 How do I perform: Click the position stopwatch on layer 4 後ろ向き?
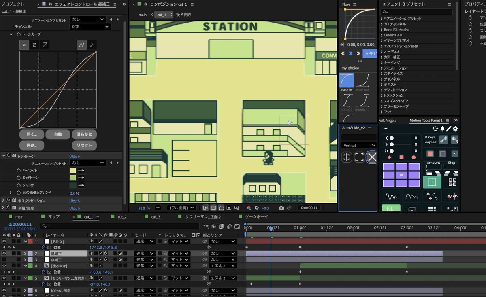(43, 272)
